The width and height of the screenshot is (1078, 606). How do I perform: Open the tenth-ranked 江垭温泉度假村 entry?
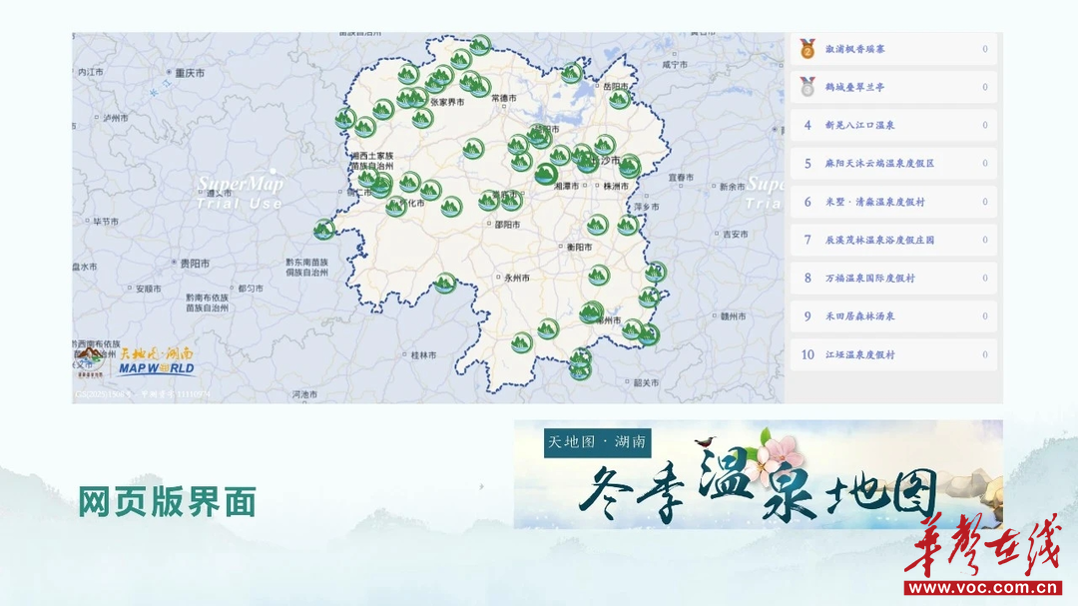pyautogui.click(x=894, y=354)
